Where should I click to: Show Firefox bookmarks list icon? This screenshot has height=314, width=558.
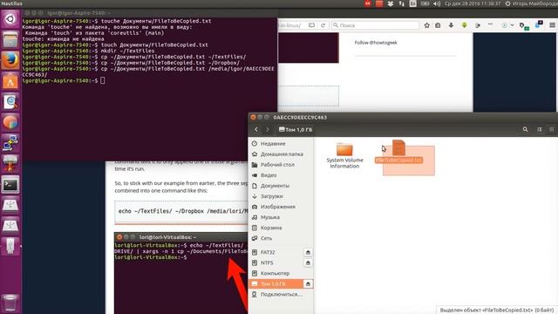coord(438,25)
